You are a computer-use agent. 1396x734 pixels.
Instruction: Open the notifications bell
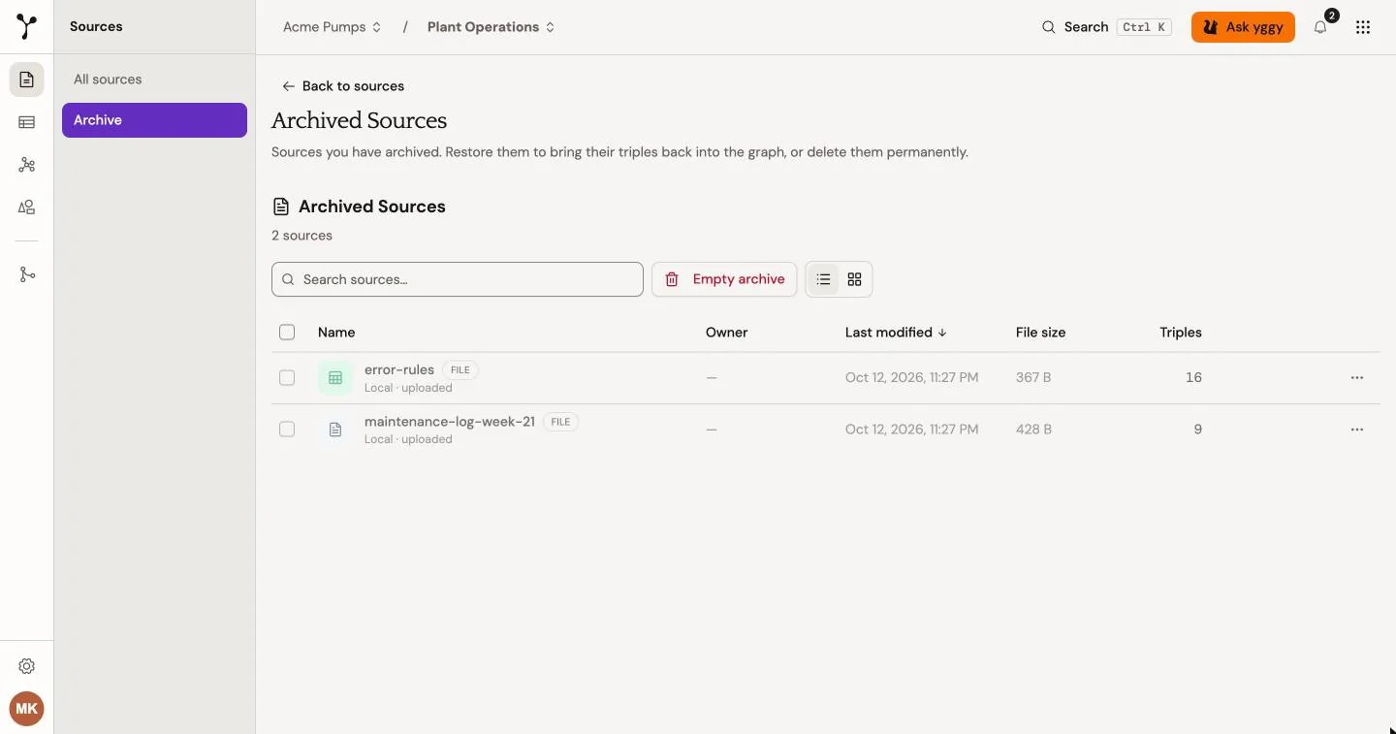pos(1320,27)
